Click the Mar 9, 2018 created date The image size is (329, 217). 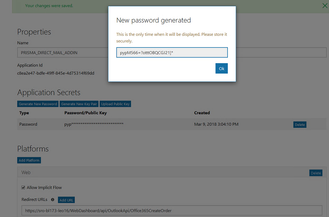pyautogui.click(x=216, y=124)
